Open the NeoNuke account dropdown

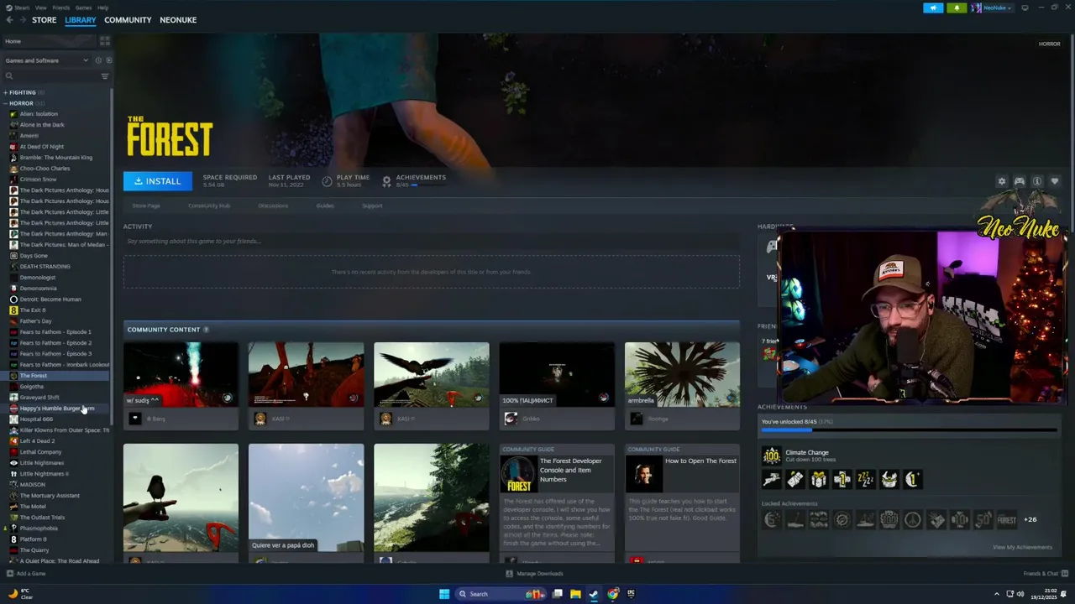point(992,8)
